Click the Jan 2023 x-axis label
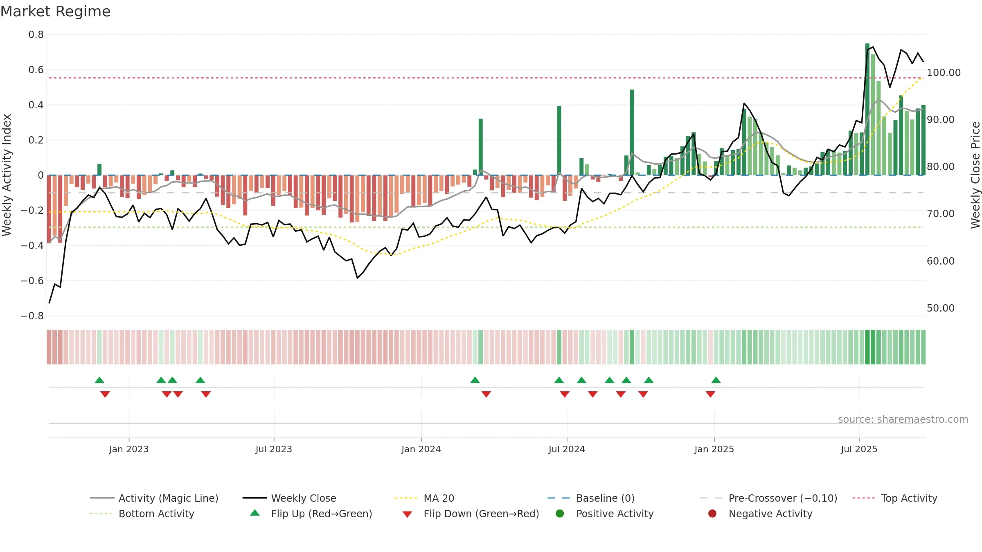This screenshot has height=552, width=982. (x=129, y=449)
